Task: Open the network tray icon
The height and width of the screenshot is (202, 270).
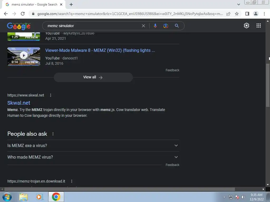Action: pyautogui.click(x=230, y=197)
